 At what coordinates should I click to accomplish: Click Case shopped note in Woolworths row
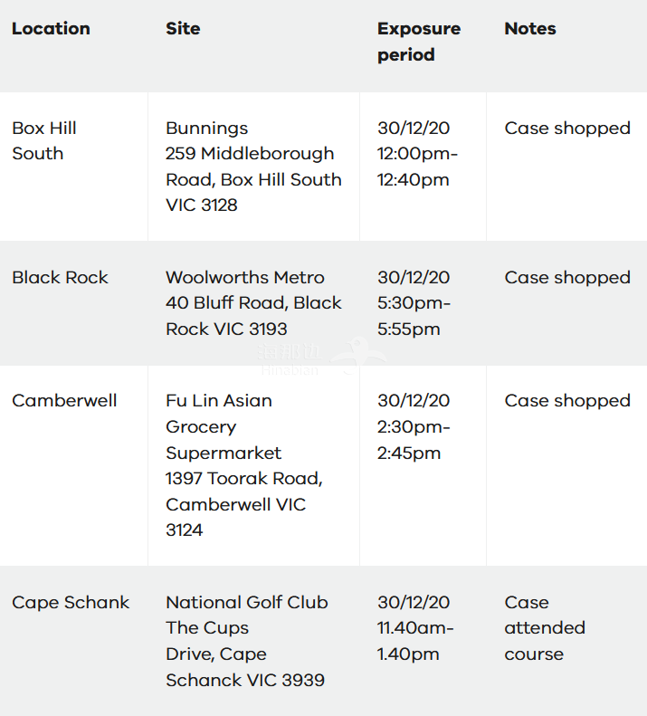coord(567,278)
